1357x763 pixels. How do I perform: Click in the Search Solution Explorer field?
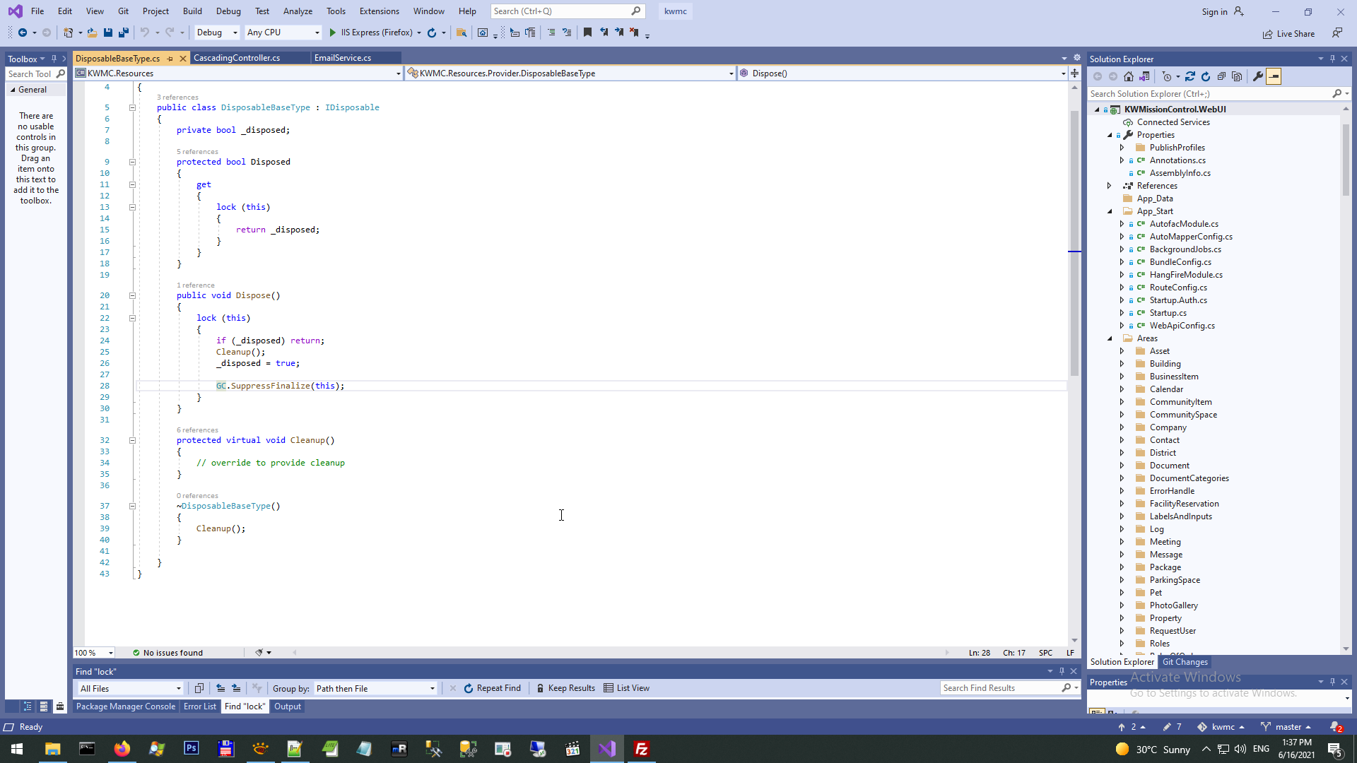pyautogui.click(x=1209, y=94)
